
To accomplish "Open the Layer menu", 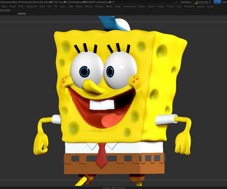I will (x=63, y=6).
